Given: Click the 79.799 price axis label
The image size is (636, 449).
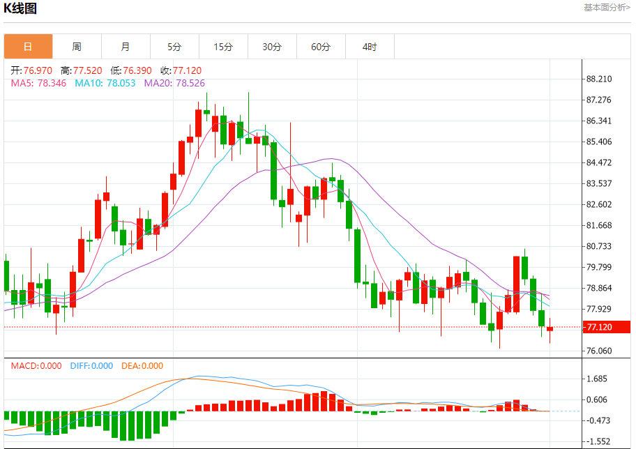Looking at the screenshot, I should click(599, 267).
